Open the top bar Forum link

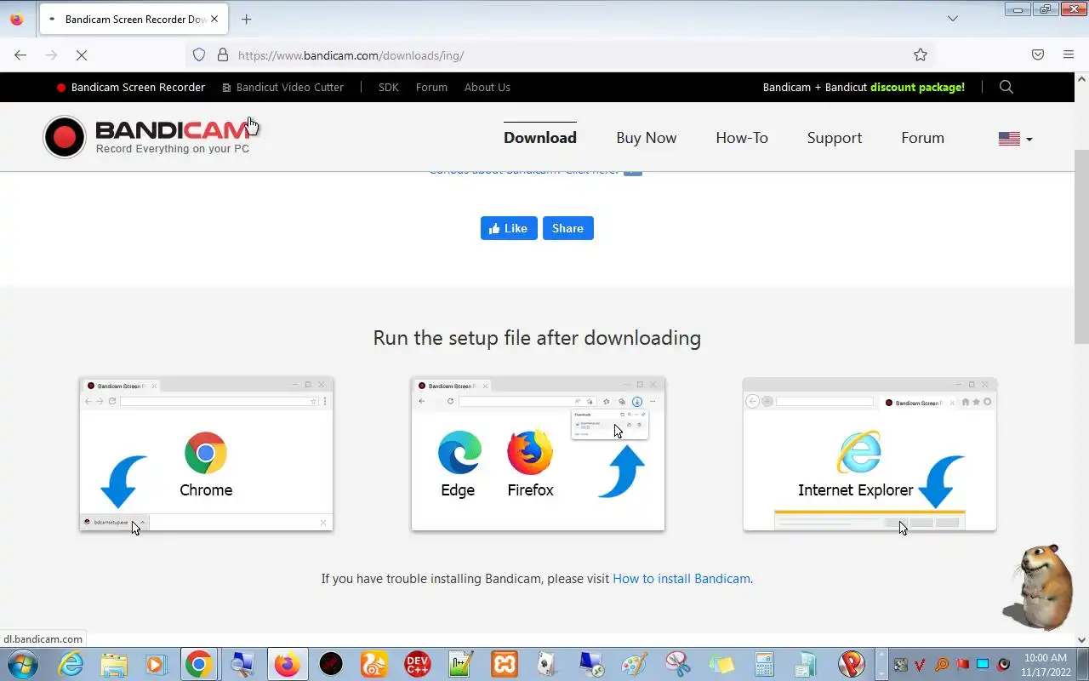point(431,87)
